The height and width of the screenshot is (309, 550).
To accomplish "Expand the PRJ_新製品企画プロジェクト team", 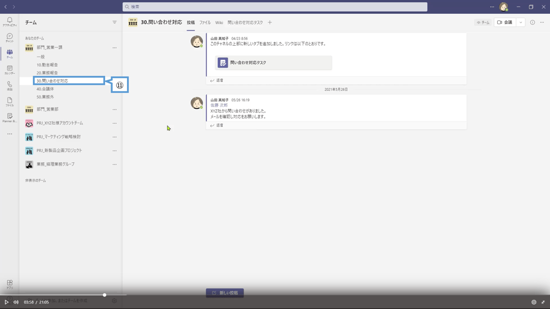I will coord(59,151).
